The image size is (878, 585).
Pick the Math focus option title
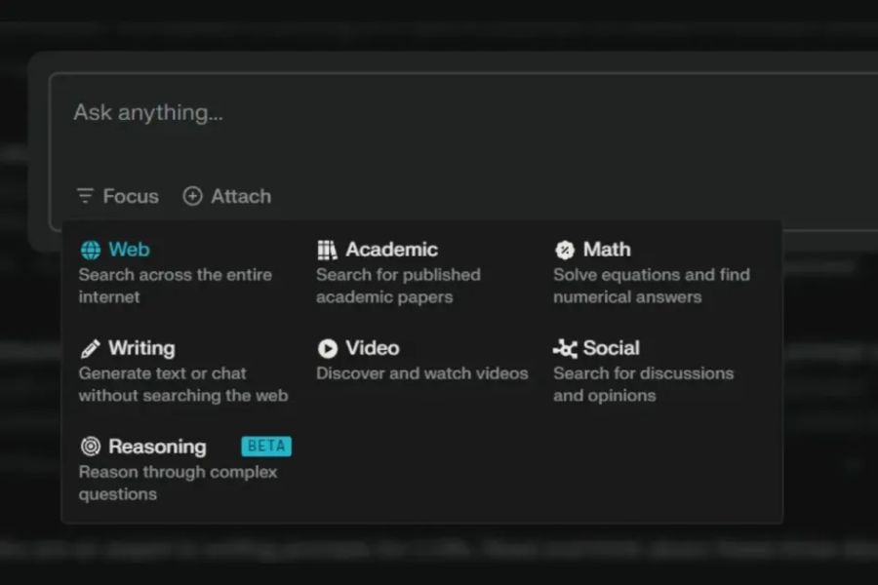pyautogui.click(x=607, y=250)
